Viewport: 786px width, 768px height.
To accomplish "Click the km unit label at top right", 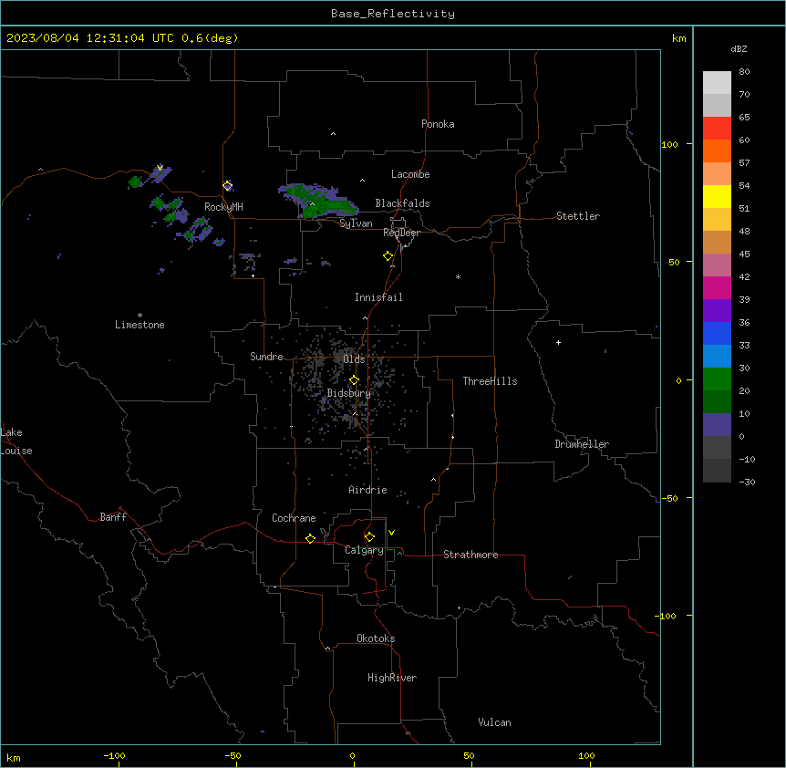I will tap(679, 38).
